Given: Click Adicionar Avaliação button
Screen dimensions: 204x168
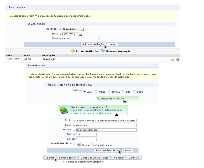Looking at the screenshot, I should pyautogui.click(x=93, y=44).
